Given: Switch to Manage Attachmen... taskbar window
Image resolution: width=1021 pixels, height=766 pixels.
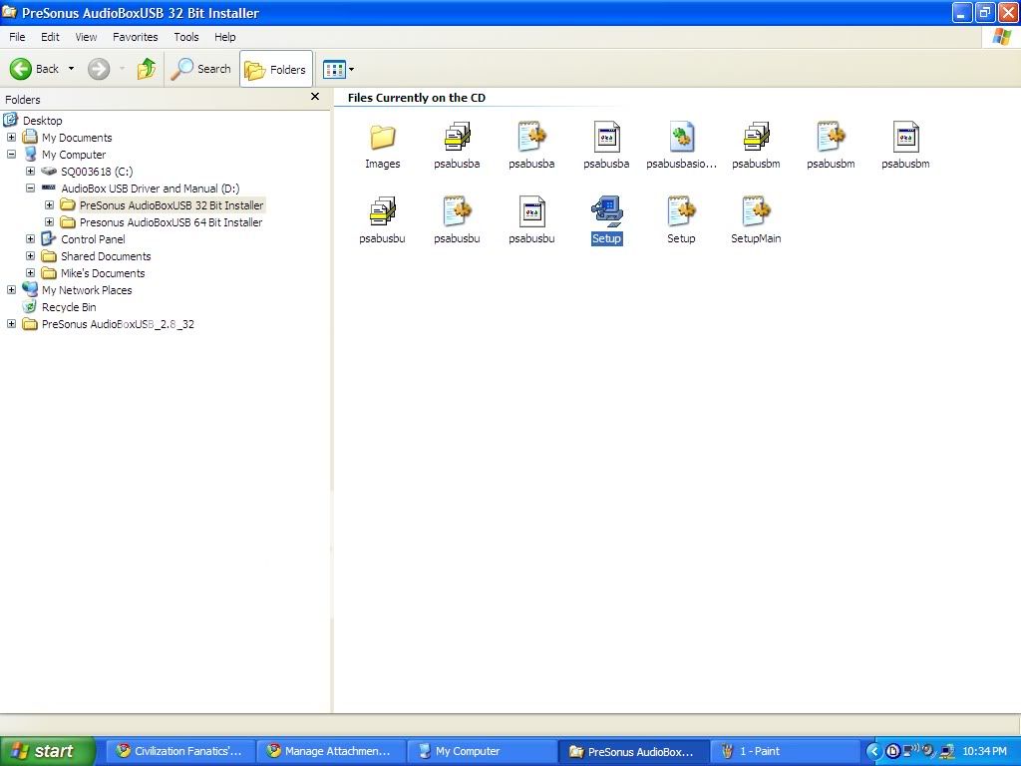Looking at the screenshot, I should [331, 751].
